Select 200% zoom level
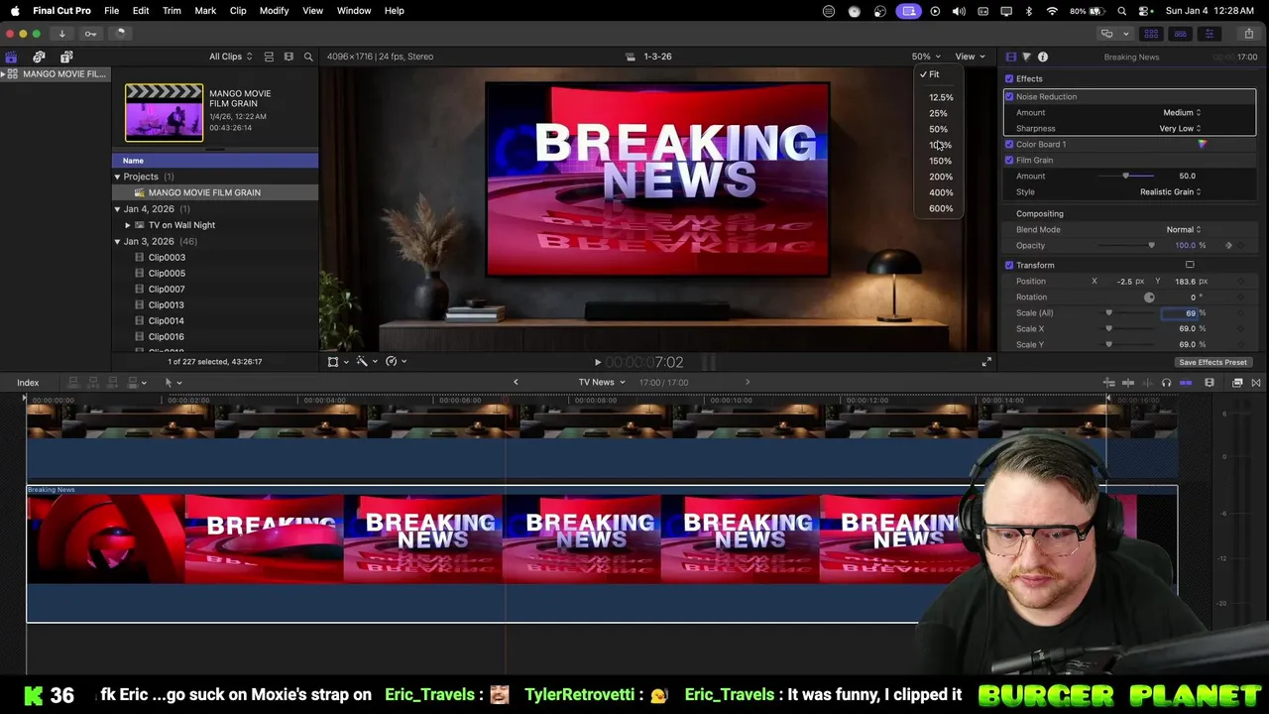Image resolution: width=1269 pixels, height=714 pixels. (x=941, y=177)
